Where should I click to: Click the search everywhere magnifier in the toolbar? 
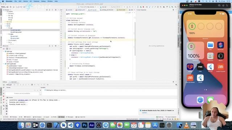(175, 7)
